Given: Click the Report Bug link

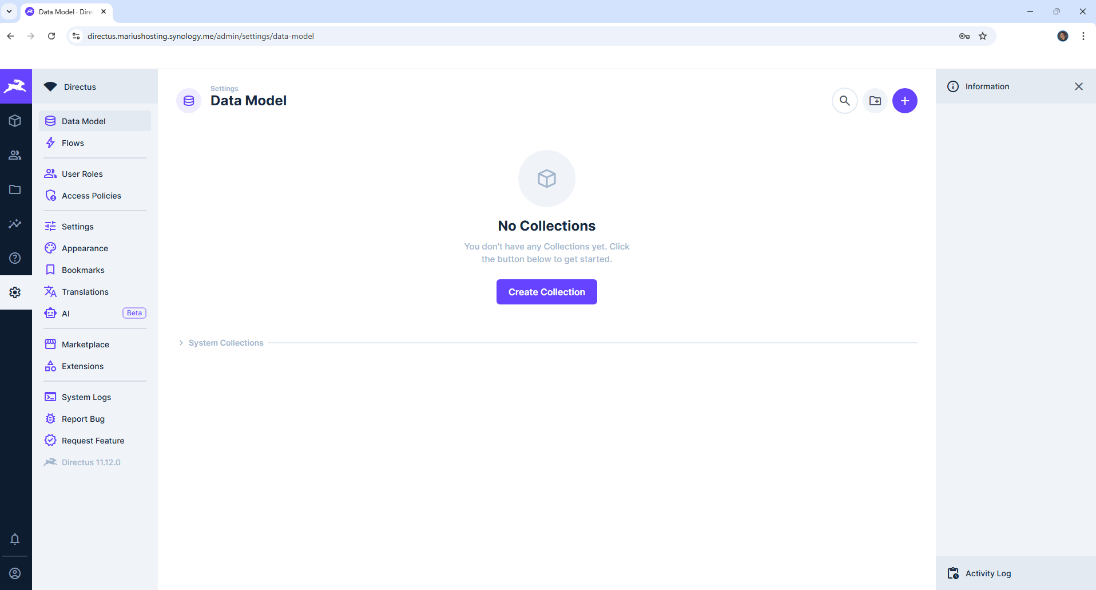Looking at the screenshot, I should (83, 419).
